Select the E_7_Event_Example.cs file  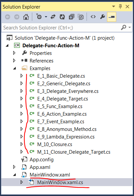(x=61, y=122)
